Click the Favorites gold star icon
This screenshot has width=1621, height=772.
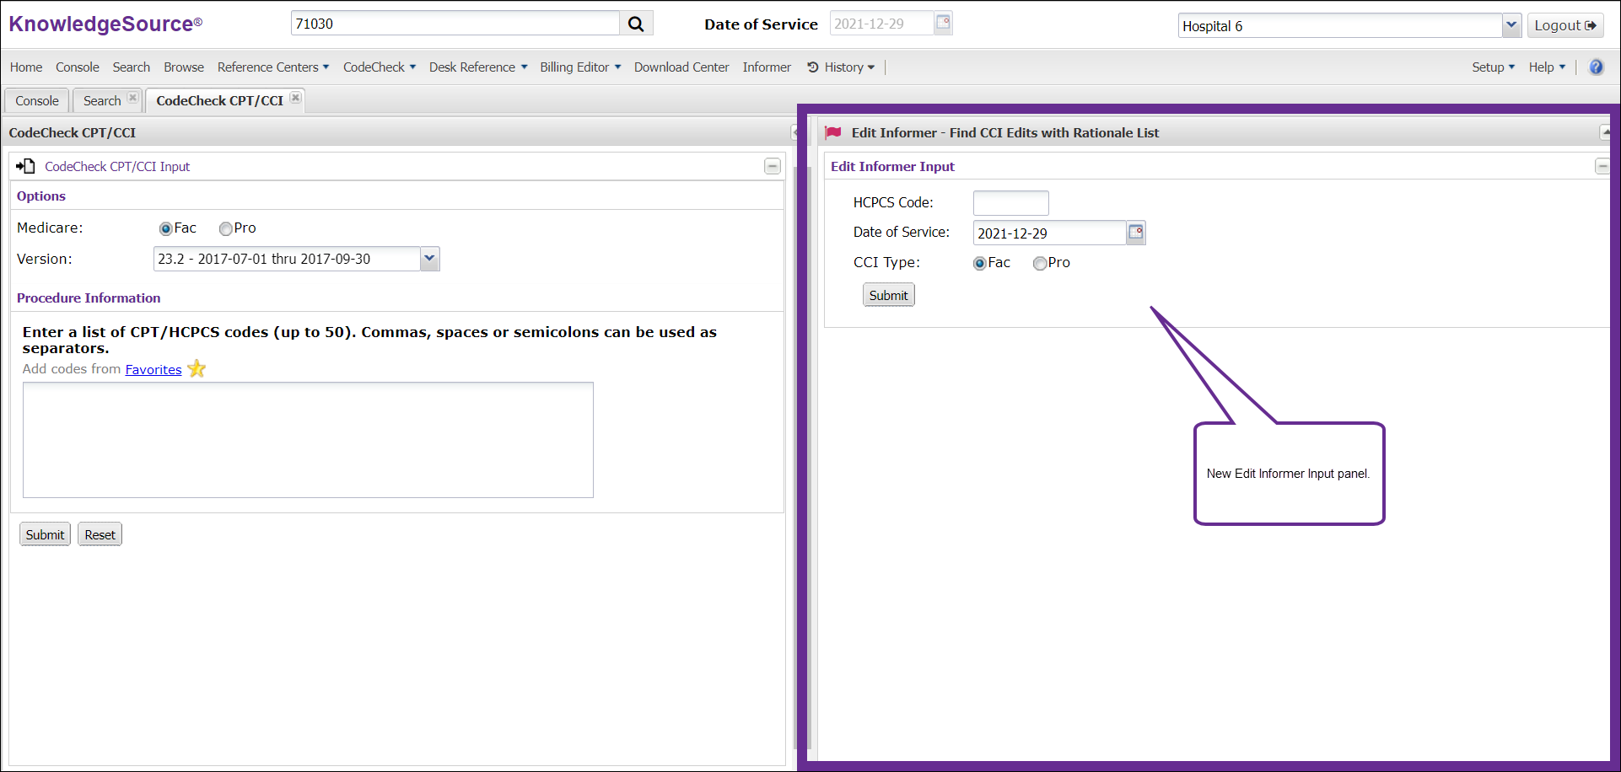pyautogui.click(x=197, y=369)
